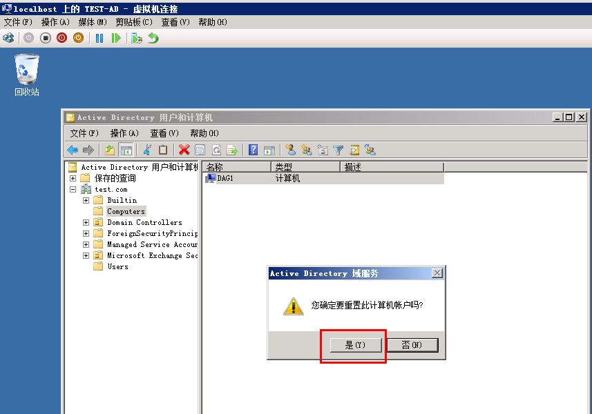Confirm reset by clicking 是(Y)
This screenshot has height=414, width=592.
356,345
